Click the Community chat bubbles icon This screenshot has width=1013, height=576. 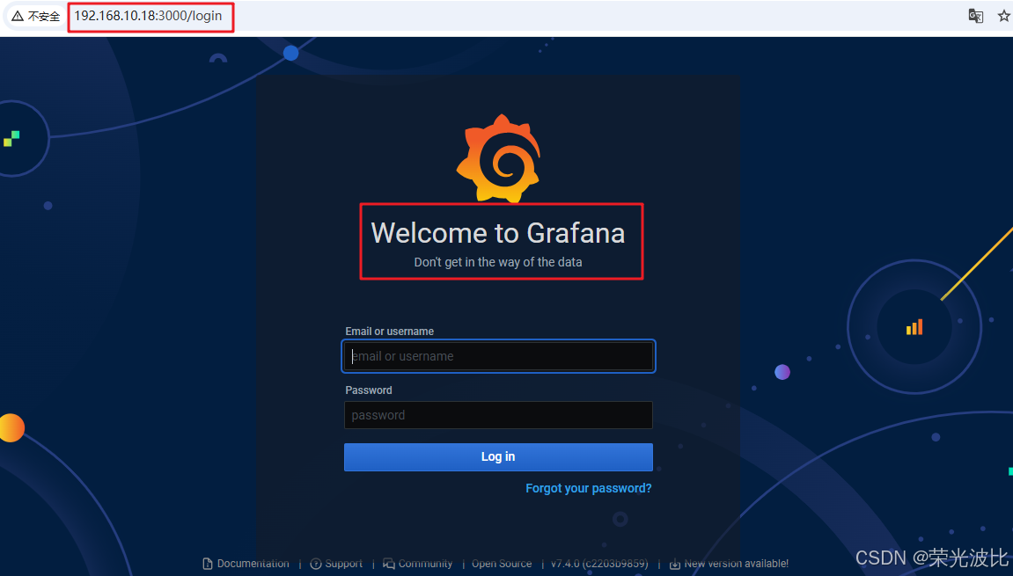[389, 564]
